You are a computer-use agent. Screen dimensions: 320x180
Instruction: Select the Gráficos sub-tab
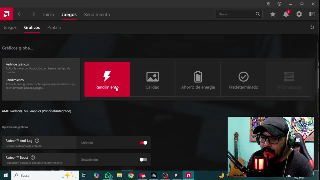pos(32,27)
